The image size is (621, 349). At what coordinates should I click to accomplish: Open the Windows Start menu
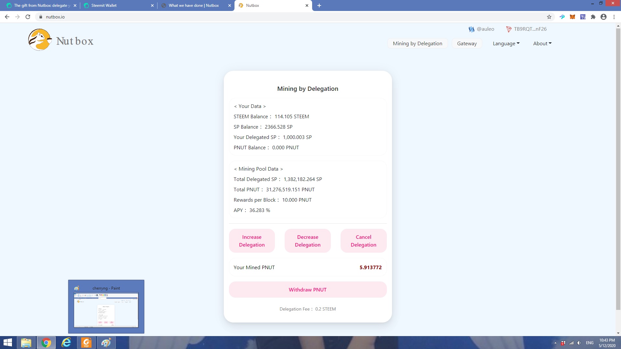click(x=8, y=343)
